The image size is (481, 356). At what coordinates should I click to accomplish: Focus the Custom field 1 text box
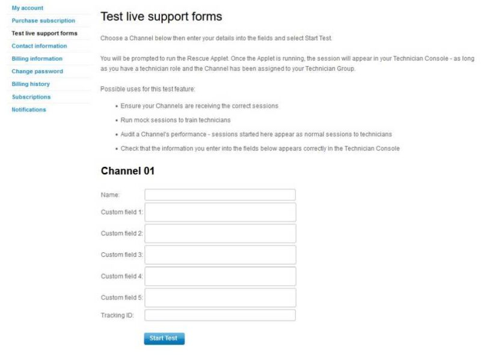point(220,212)
